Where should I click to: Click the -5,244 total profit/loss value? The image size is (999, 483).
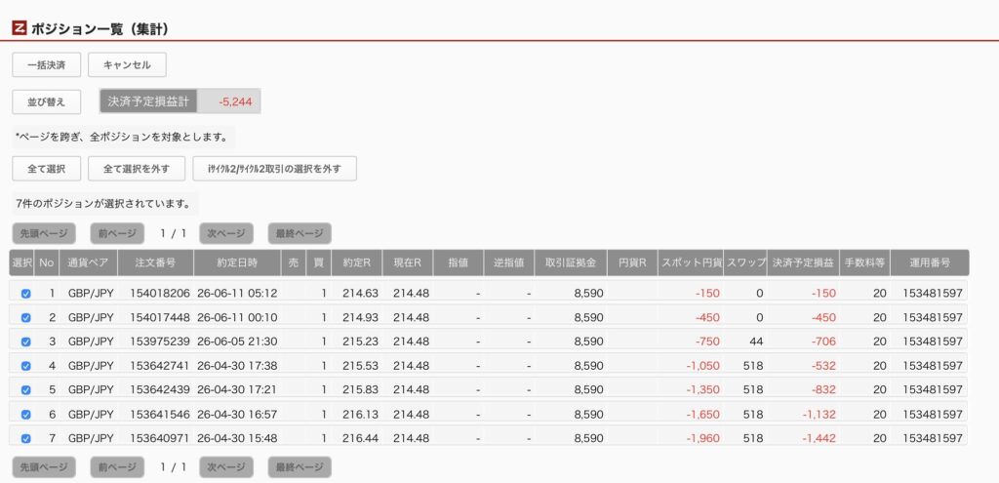tap(235, 101)
